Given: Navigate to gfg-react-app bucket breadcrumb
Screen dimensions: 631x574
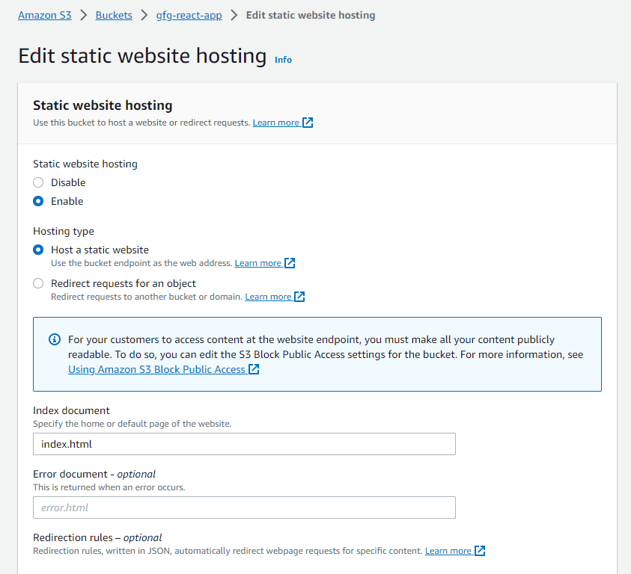Looking at the screenshot, I should [x=189, y=15].
